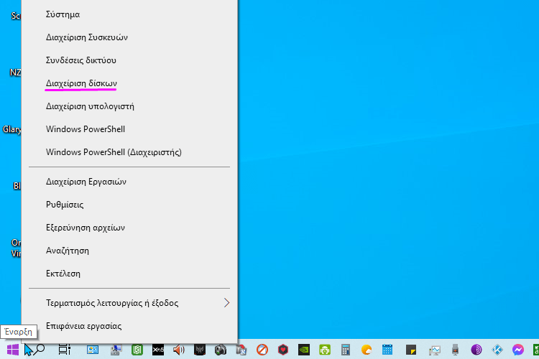Click Επιφάνεια εργασίας menu entry
539x359 pixels.
tap(129, 326)
